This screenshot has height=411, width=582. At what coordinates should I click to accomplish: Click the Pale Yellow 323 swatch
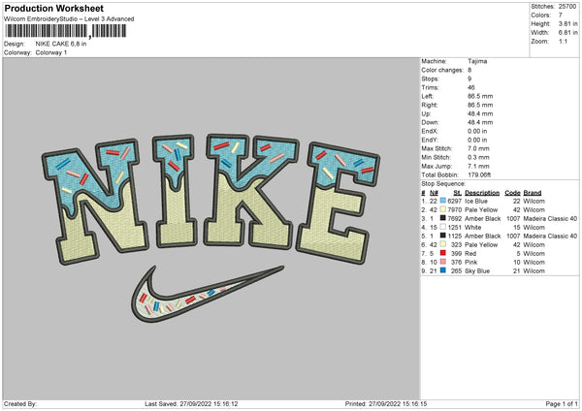[x=443, y=244]
